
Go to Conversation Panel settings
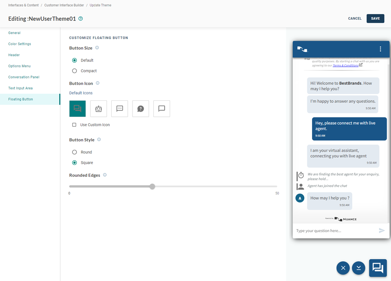[x=24, y=77]
